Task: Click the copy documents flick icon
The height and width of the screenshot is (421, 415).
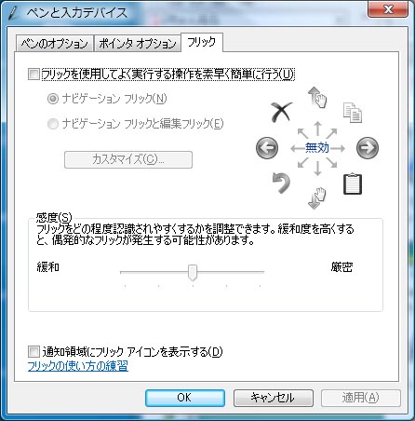Action: (353, 113)
